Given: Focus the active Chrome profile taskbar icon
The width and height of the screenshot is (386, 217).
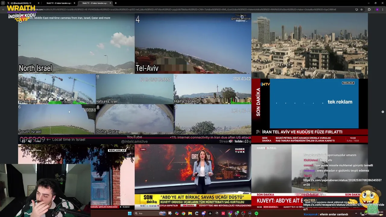Looking at the screenshot, I should click(x=230, y=213).
